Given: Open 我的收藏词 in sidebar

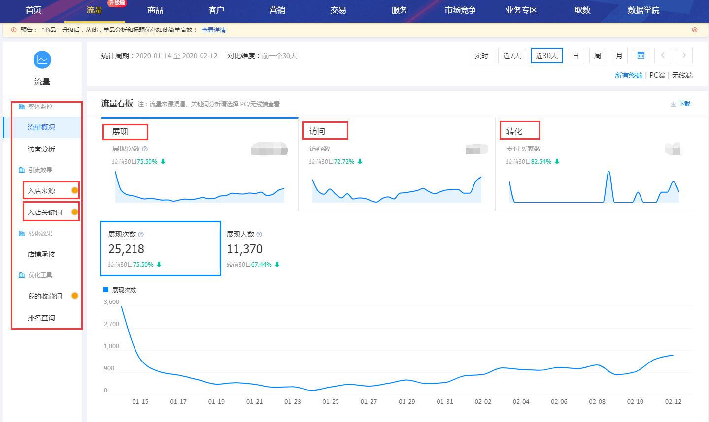Looking at the screenshot, I should pyautogui.click(x=45, y=296).
